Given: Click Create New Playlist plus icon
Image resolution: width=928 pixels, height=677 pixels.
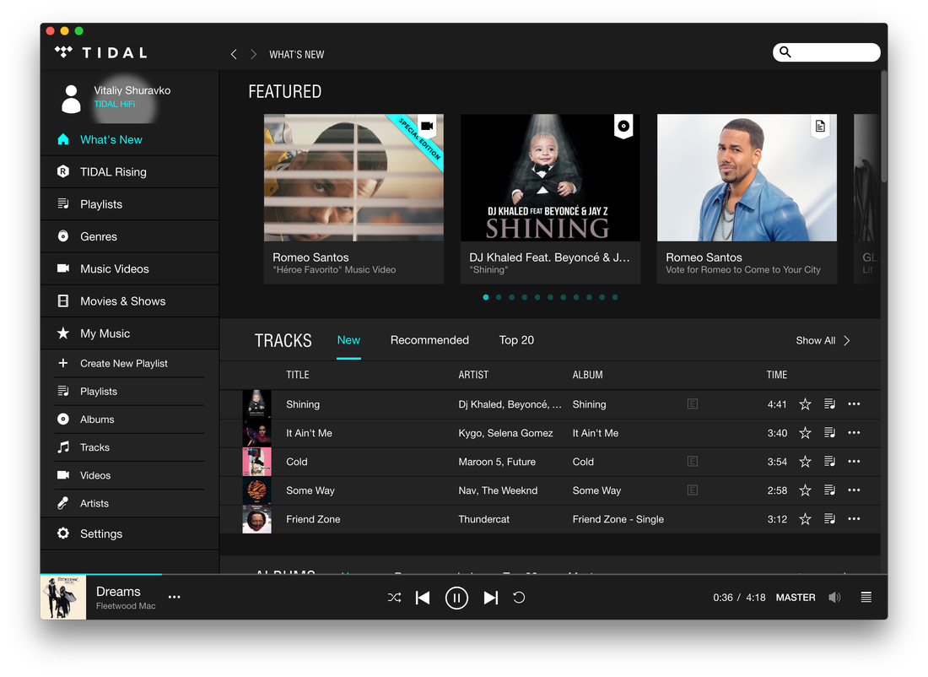Looking at the screenshot, I should (x=62, y=363).
